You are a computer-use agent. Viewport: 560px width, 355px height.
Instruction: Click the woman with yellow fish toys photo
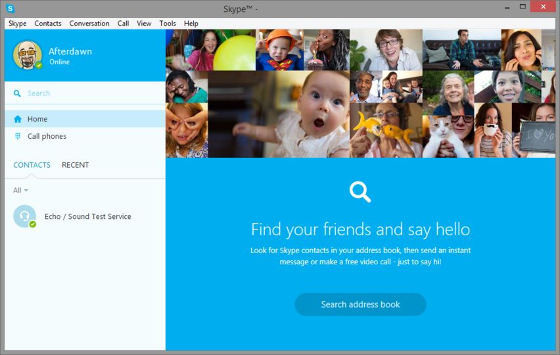pyautogui.click(x=386, y=130)
